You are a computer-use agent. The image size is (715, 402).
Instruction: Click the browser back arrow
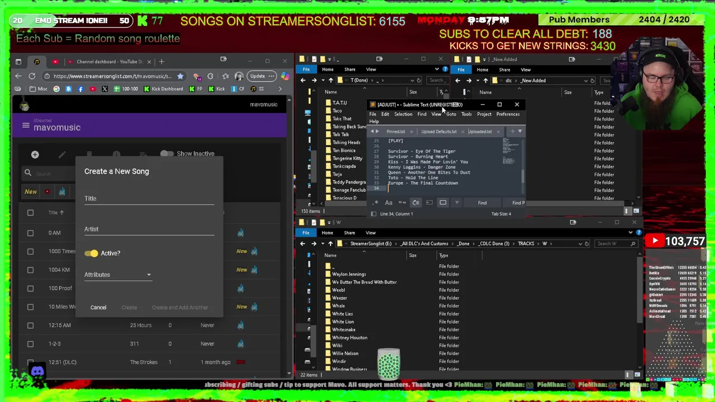[18, 76]
